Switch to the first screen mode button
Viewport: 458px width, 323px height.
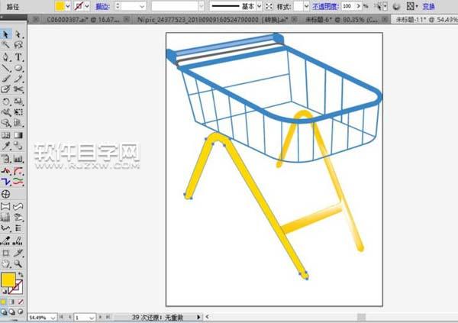click(4, 312)
